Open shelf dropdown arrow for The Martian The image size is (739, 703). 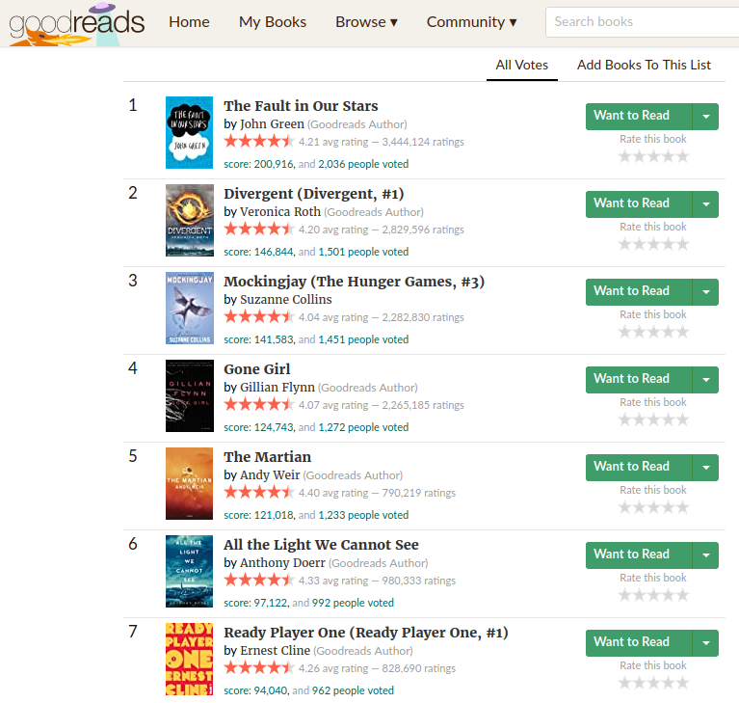click(x=705, y=467)
